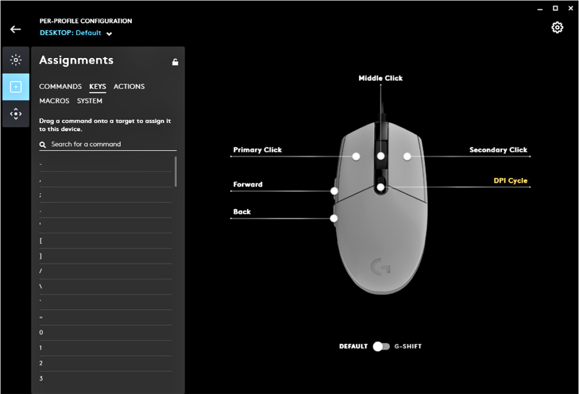Click the Primary Click label
This screenshot has width=579, height=394.
(x=257, y=149)
